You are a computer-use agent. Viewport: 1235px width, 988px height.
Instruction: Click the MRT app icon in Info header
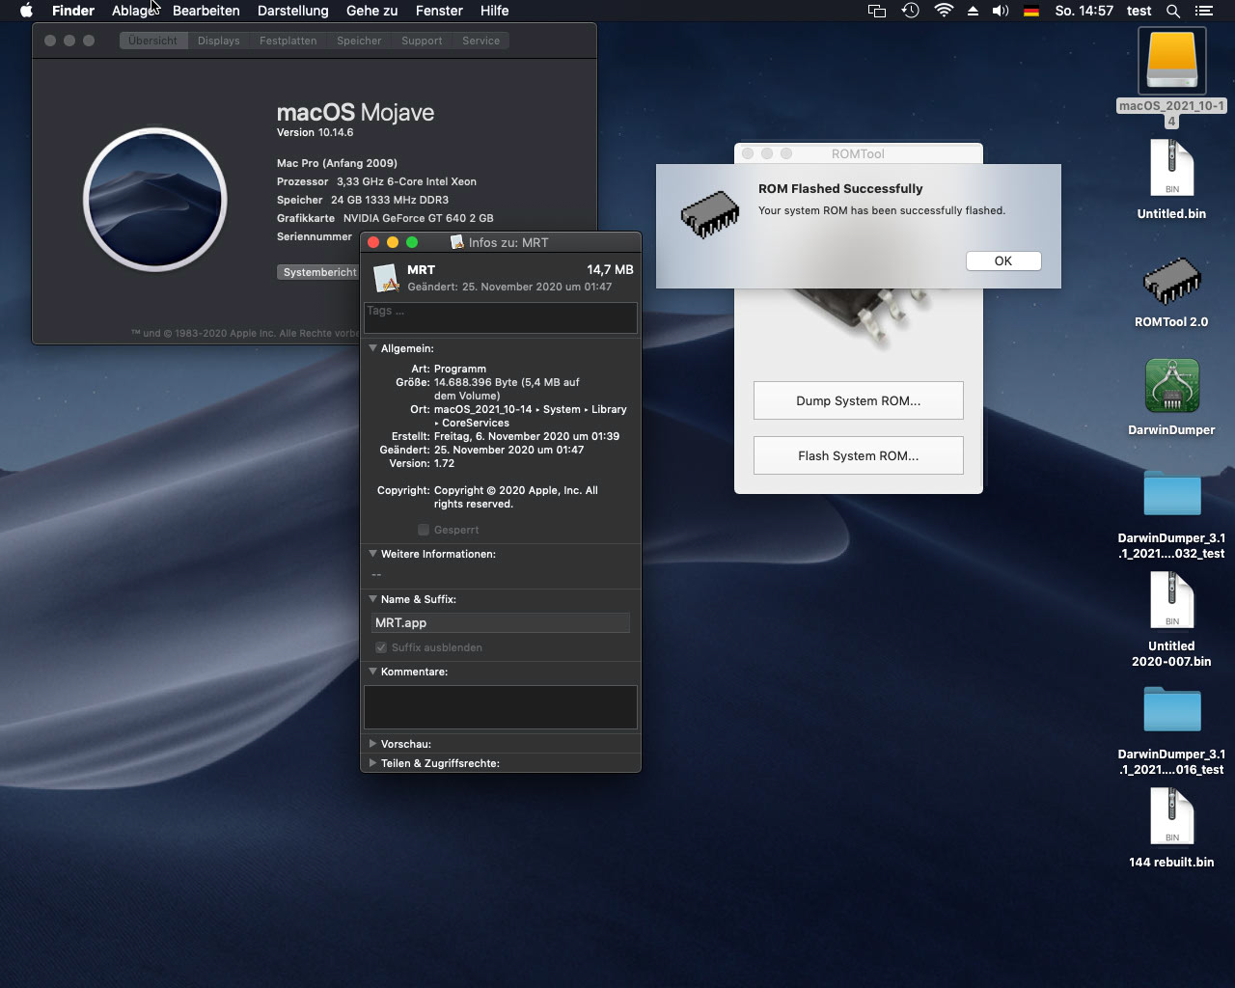[386, 278]
